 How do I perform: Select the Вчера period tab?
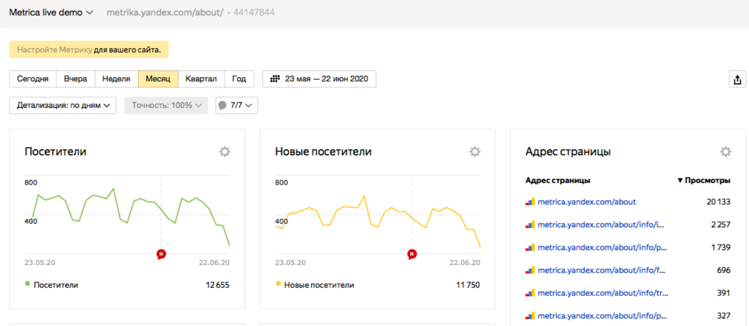tap(75, 79)
